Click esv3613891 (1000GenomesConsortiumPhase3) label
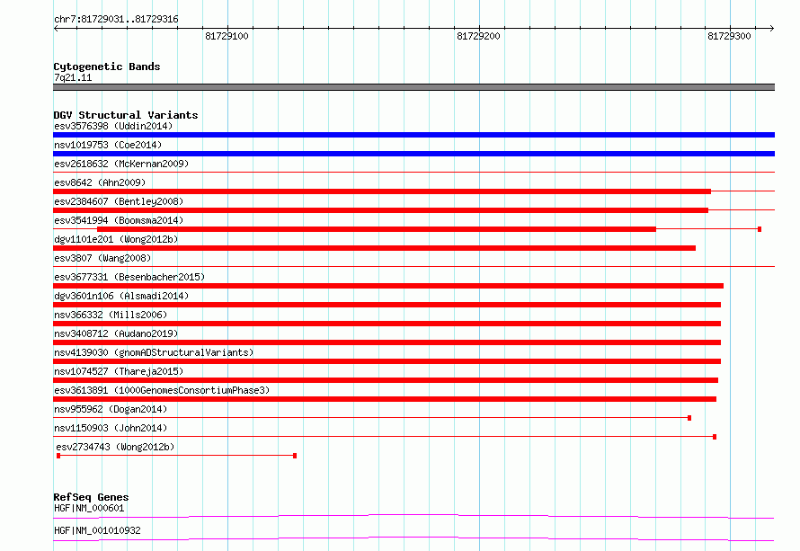This screenshot has width=800, height=551. (162, 390)
